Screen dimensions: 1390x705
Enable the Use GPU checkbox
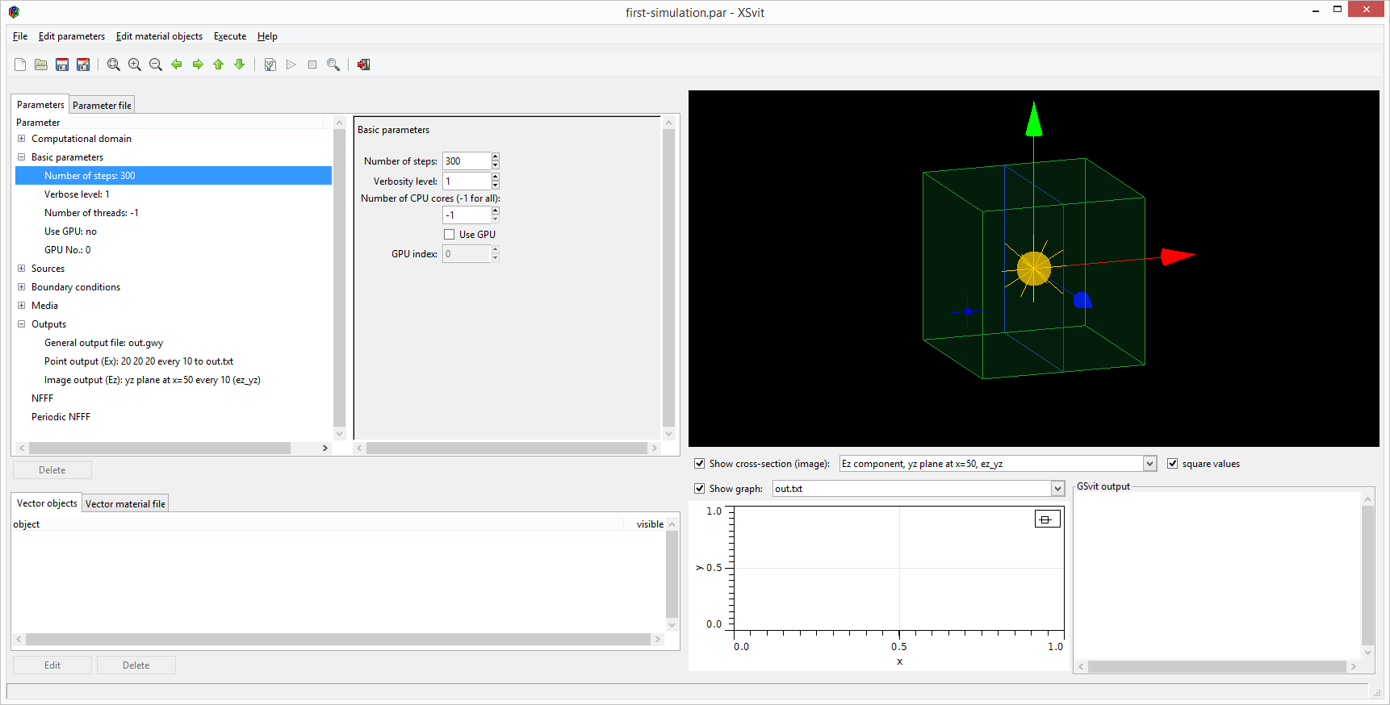[x=450, y=235]
